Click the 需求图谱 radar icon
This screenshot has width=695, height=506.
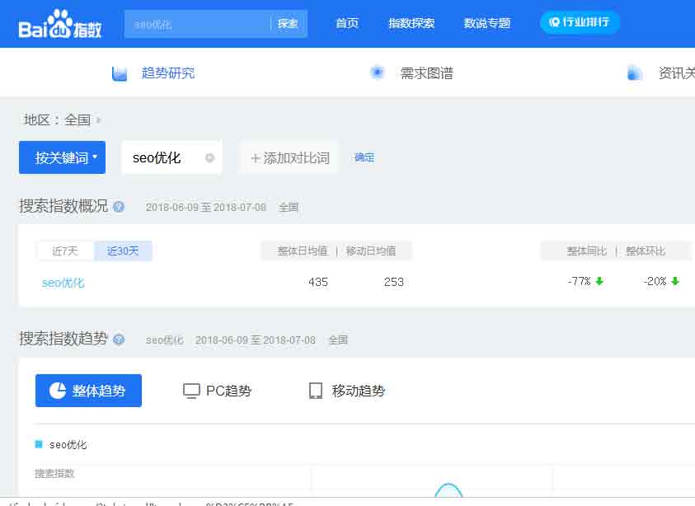point(377,73)
